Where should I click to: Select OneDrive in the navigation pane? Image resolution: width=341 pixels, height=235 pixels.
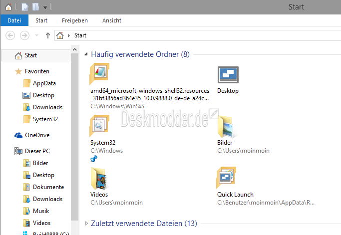(x=37, y=135)
